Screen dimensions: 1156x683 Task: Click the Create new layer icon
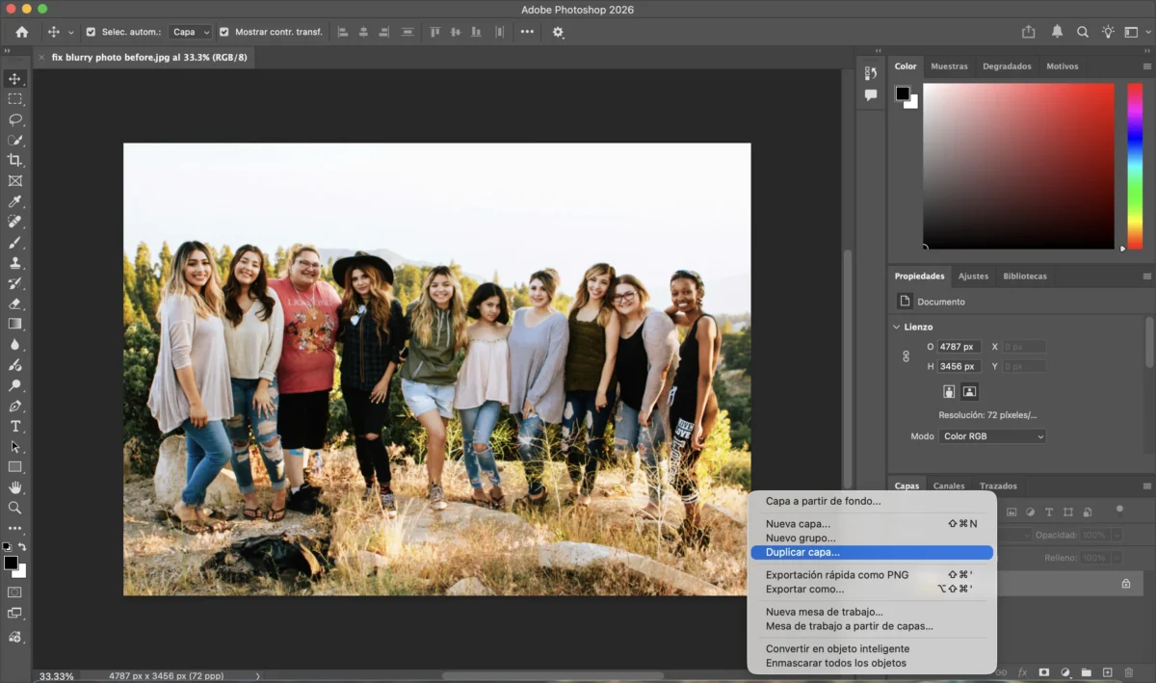coord(1107,671)
